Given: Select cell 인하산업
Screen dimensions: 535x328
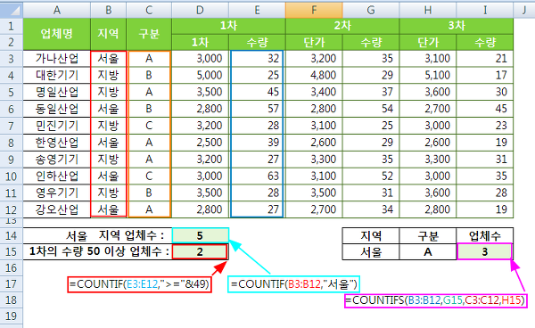Looking at the screenshot, I should [57, 176].
